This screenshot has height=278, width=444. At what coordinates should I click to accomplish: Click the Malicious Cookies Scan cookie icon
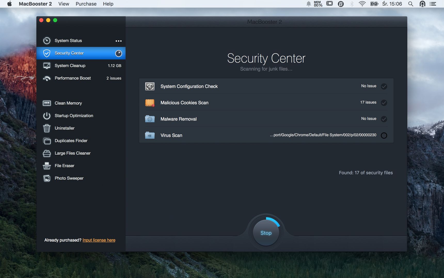(150, 103)
